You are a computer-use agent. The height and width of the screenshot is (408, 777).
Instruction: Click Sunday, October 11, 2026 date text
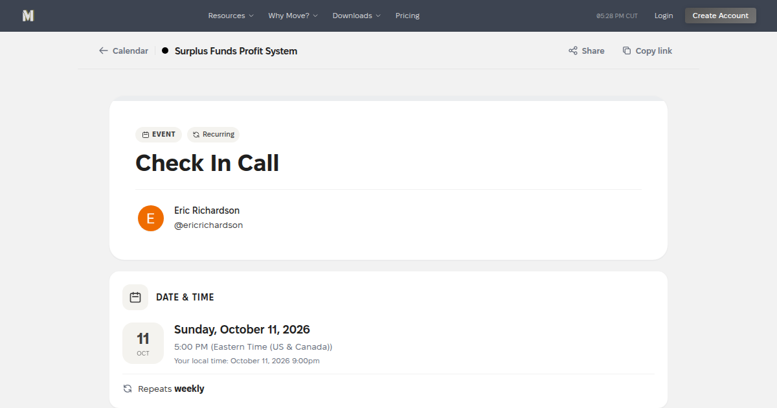[242, 330]
